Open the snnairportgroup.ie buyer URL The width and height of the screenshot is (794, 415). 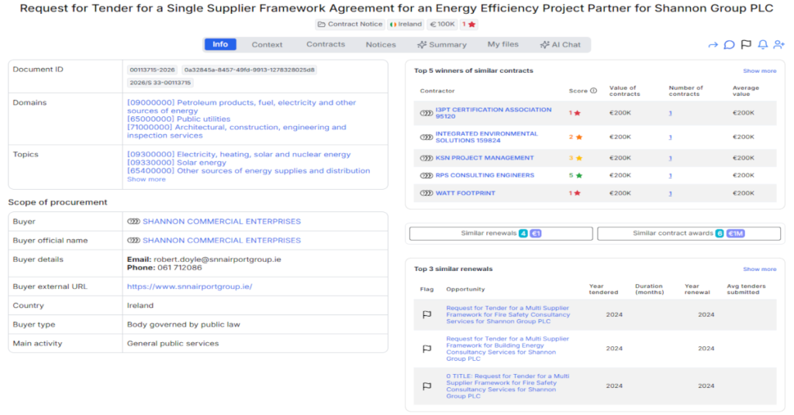pyautogui.click(x=189, y=286)
